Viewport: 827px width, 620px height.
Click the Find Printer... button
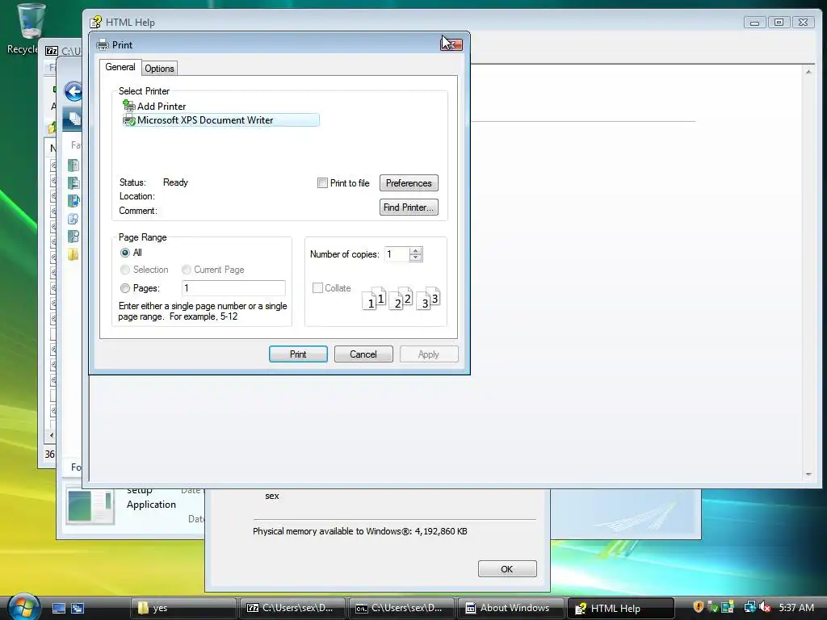(409, 207)
